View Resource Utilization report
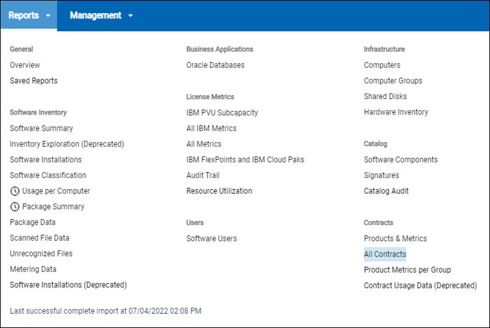 [219, 191]
